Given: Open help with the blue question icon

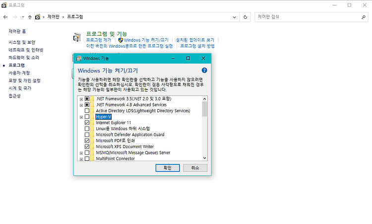Looking at the screenshot, I should click(204, 71).
